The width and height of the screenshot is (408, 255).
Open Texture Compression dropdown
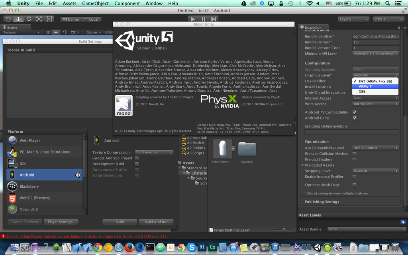(x=154, y=152)
